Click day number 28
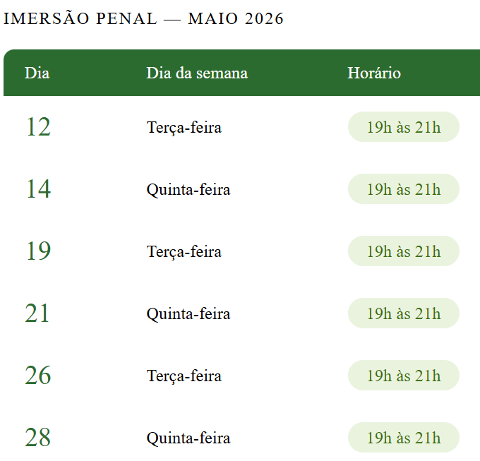This screenshot has height=461, width=480. [x=38, y=438]
